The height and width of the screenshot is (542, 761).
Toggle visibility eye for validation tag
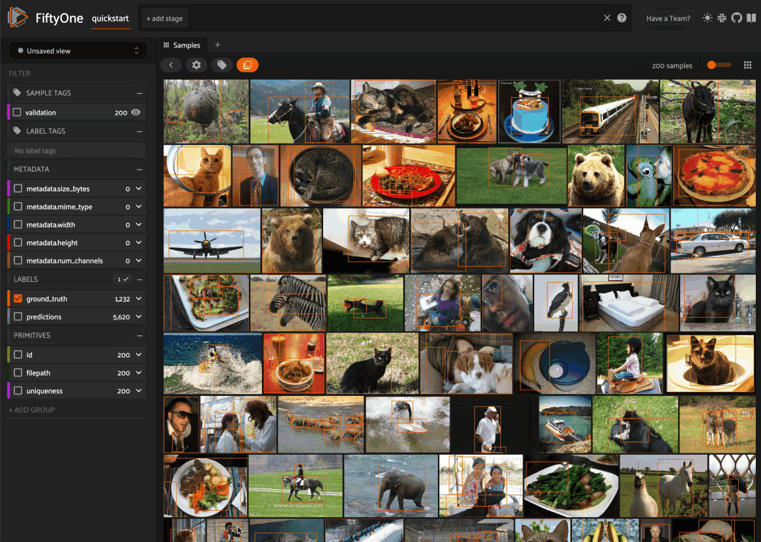(x=136, y=113)
